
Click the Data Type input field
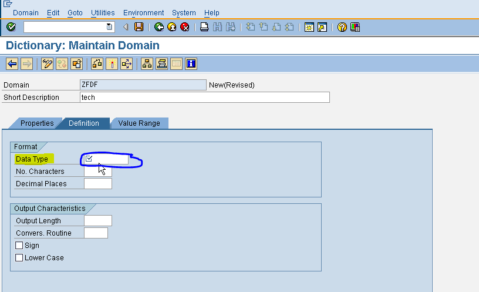[106, 159]
